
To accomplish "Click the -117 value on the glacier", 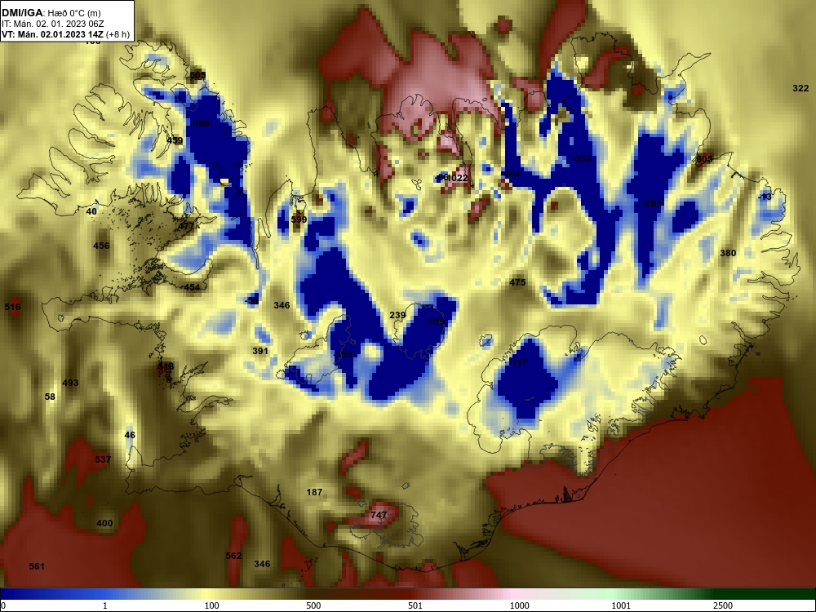I will pos(518,362).
